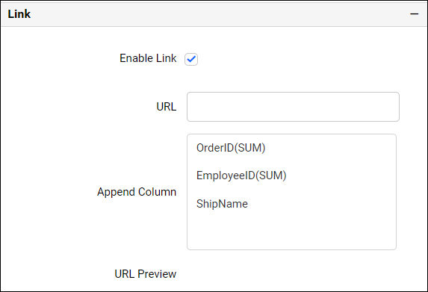Image resolution: width=428 pixels, height=292 pixels.
Task: Select OrderID(SUM) in Append Column list
Action: tap(231, 148)
